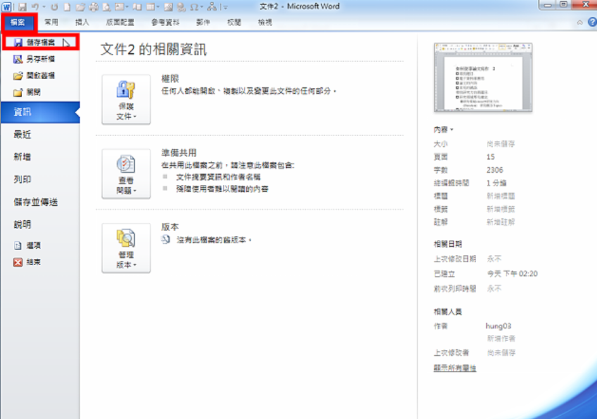This screenshot has height=419, width=597.
Task: Click the pages value 15
Action: coord(491,157)
